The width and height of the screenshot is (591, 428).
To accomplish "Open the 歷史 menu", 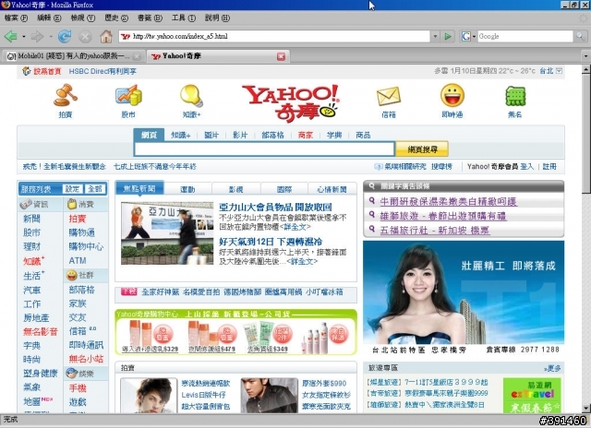I will tap(116, 18).
